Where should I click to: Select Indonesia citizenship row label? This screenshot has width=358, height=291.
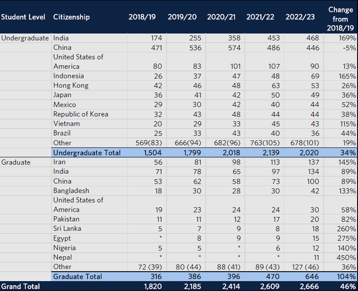(68, 76)
